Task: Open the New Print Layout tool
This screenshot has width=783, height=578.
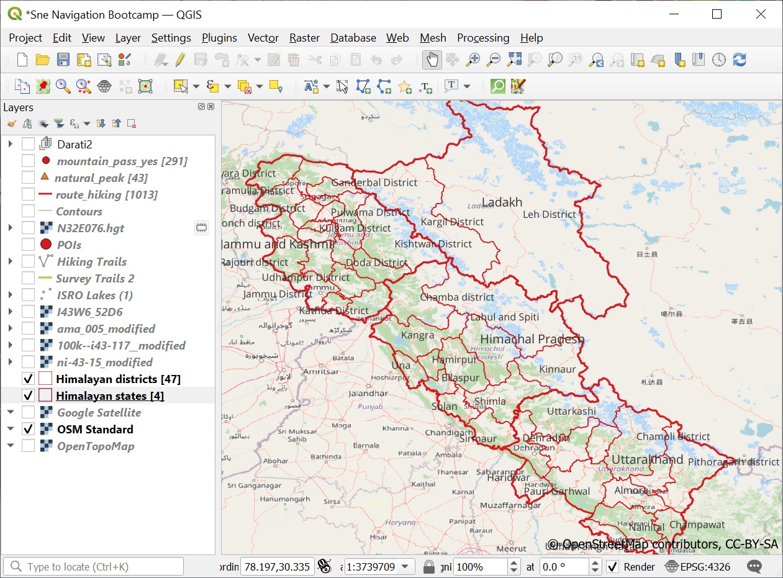Action: (x=84, y=60)
